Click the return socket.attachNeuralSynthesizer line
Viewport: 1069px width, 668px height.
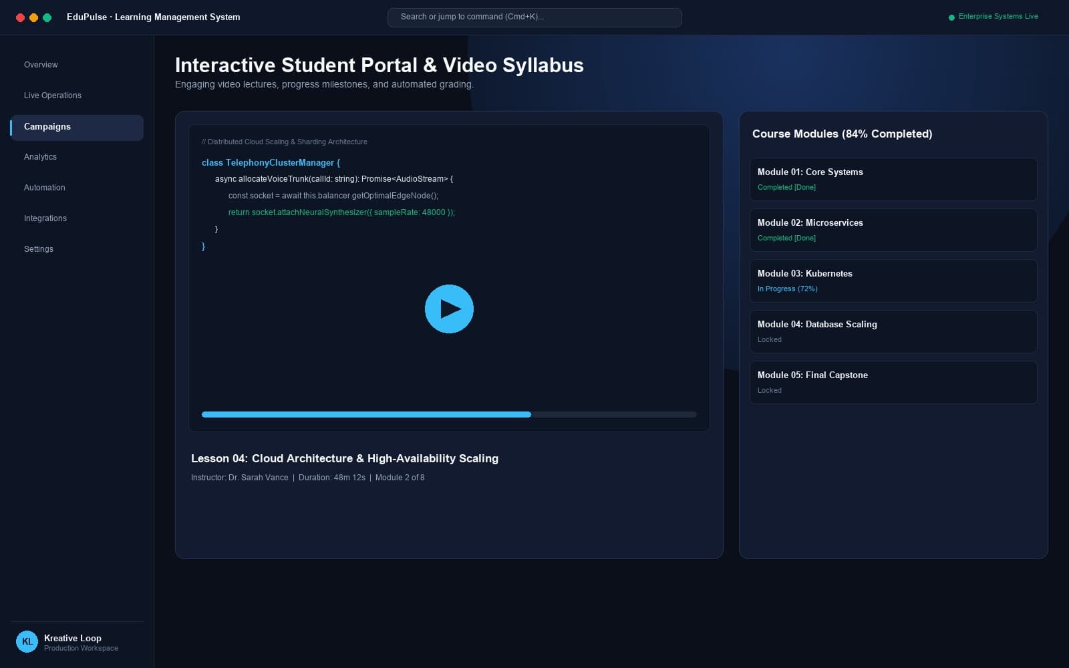[341, 212]
